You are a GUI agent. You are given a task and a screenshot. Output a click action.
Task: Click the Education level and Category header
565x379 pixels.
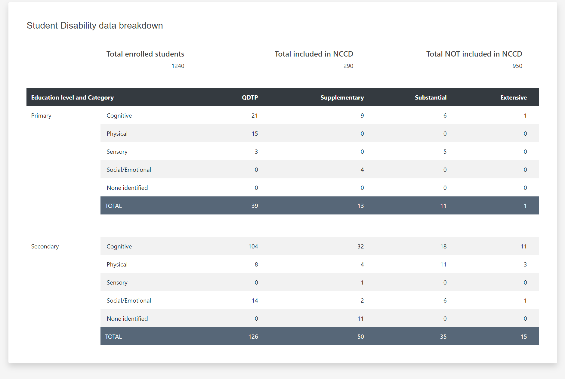(x=73, y=97)
